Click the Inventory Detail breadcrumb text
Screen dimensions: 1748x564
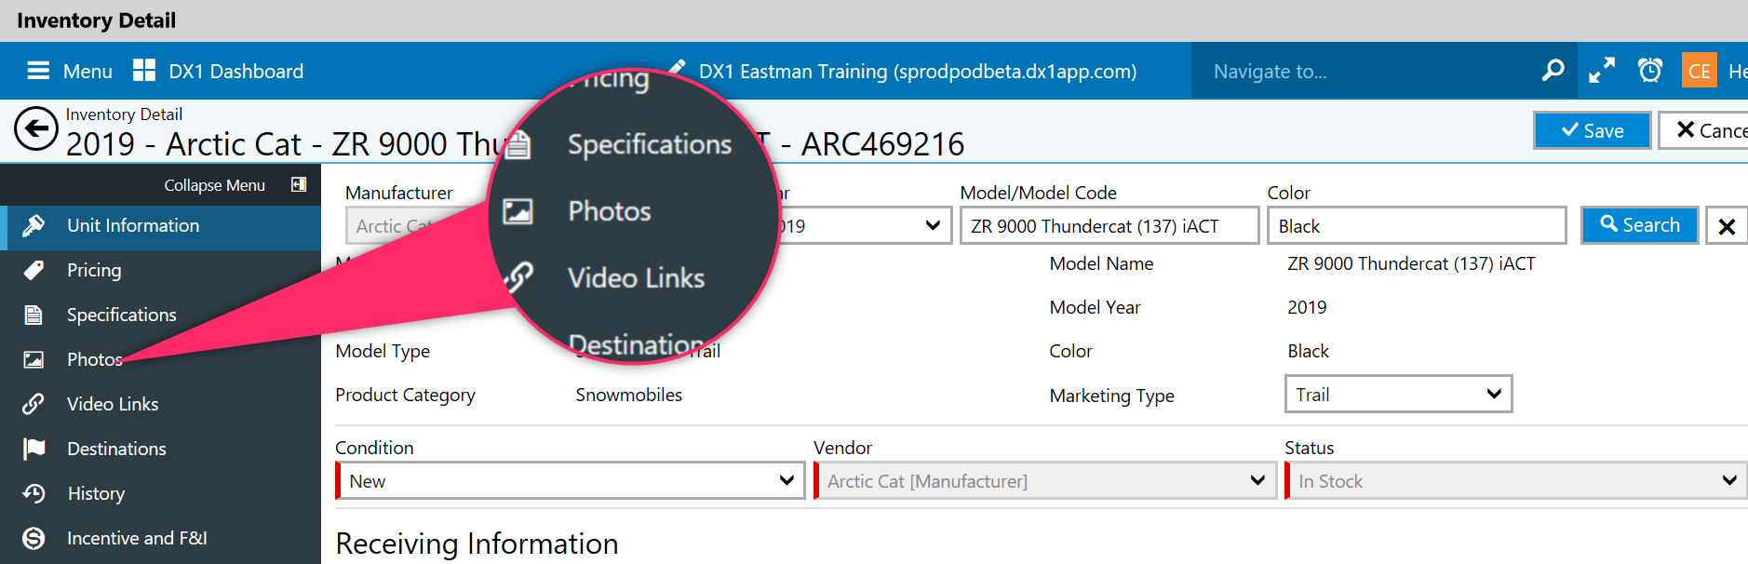[x=124, y=114]
